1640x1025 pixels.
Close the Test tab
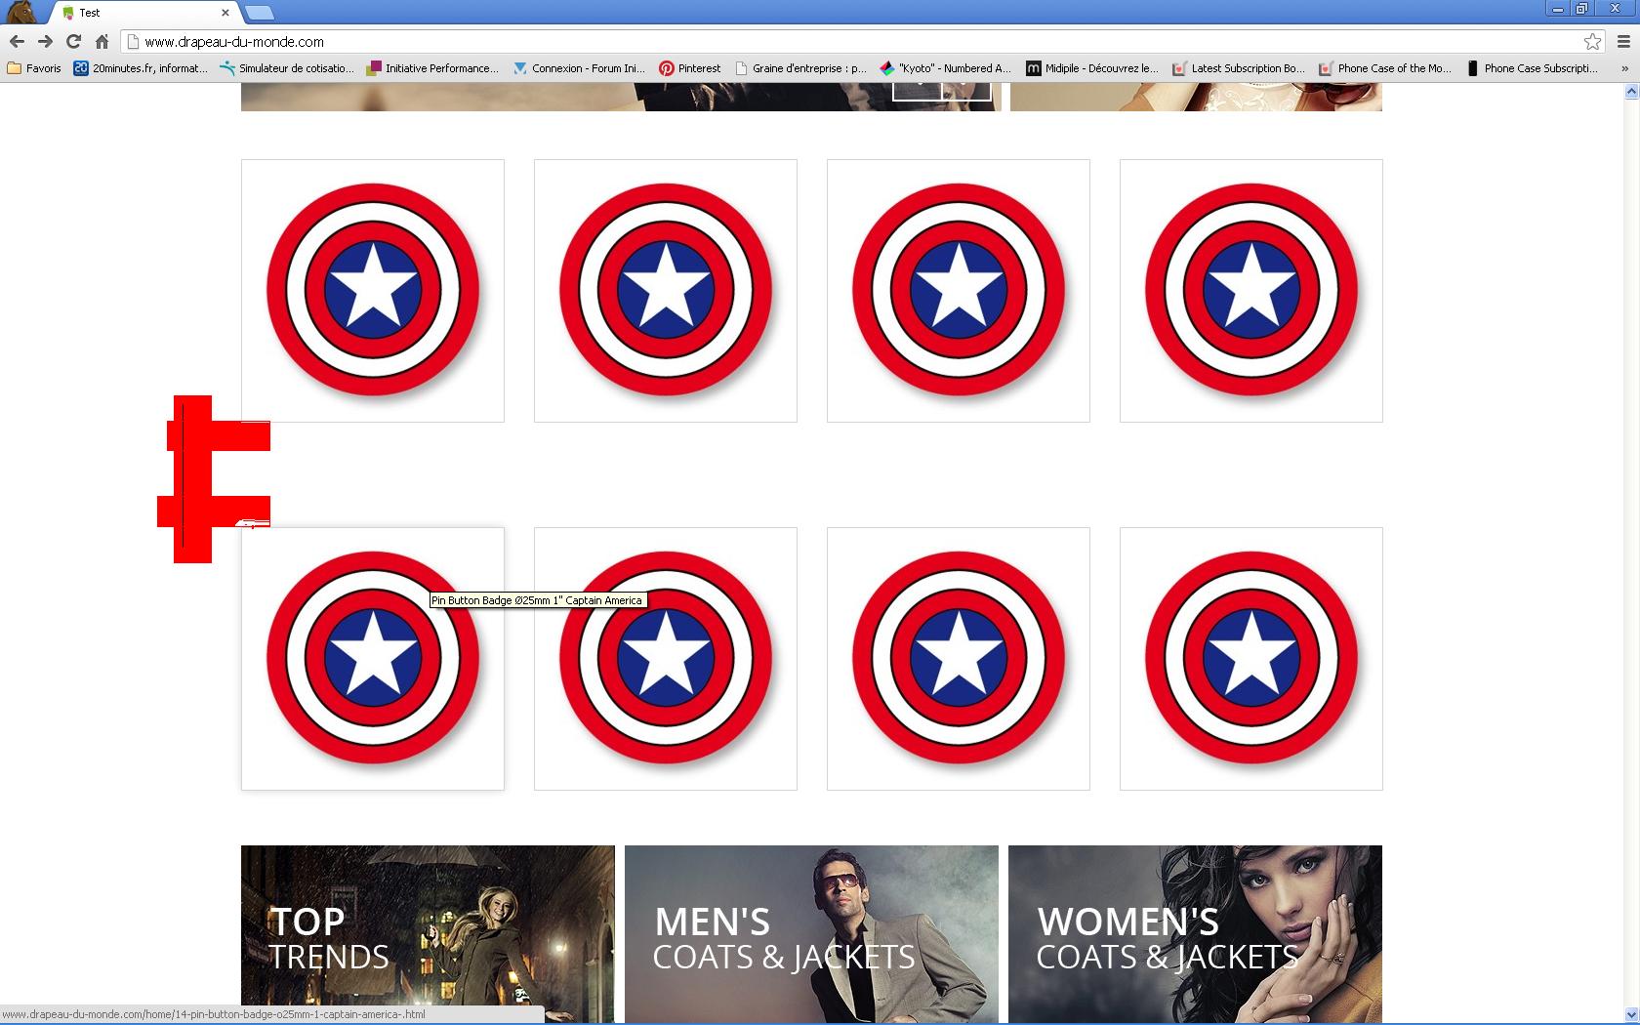(x=225, y=13)
